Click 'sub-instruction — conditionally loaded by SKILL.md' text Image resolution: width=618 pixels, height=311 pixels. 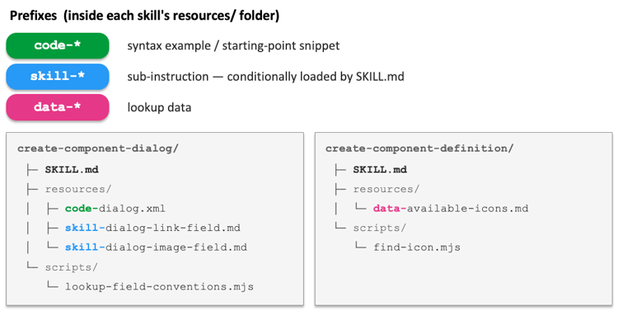pyautogui.click(x=265, y=76)
